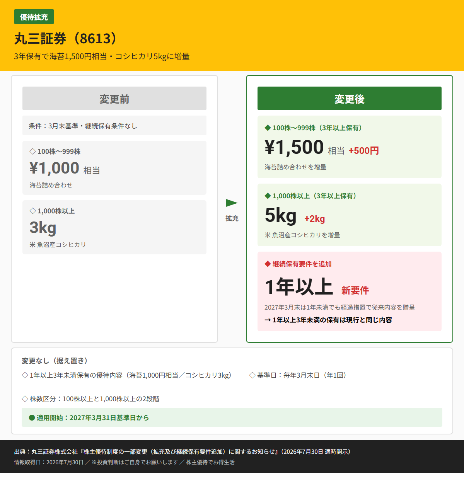
Task: Select the 変更前 header bar
Action: point(114,99)
